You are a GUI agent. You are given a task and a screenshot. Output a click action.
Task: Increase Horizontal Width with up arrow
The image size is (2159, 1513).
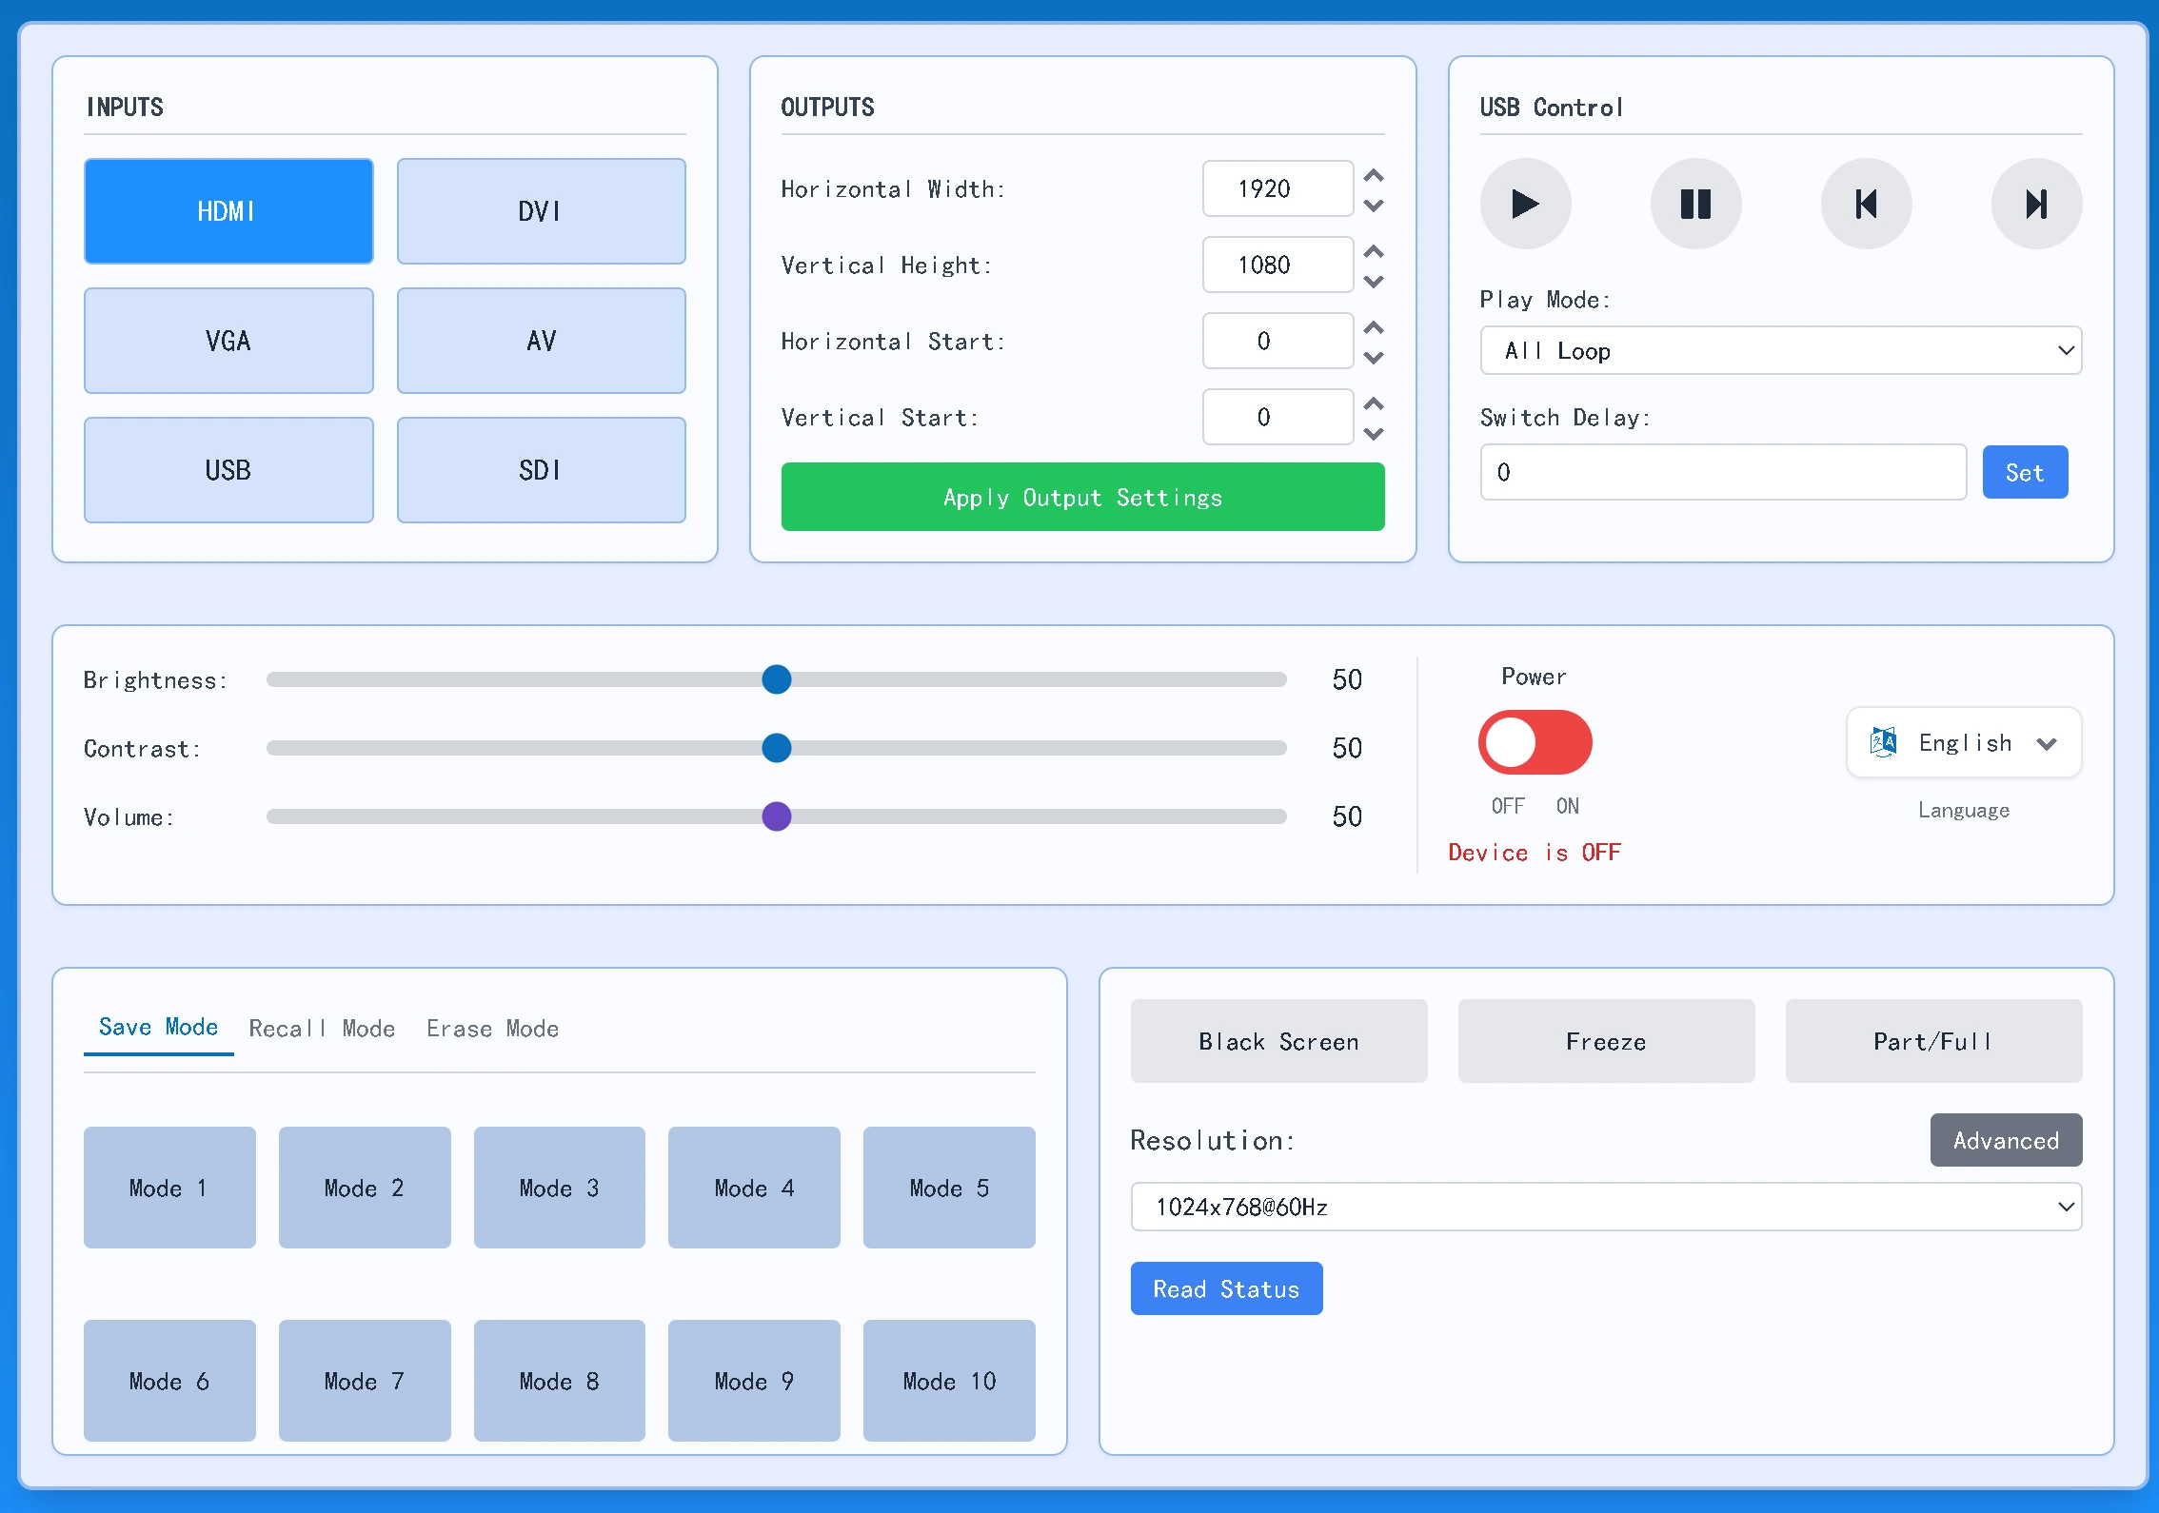point(1374,175)
